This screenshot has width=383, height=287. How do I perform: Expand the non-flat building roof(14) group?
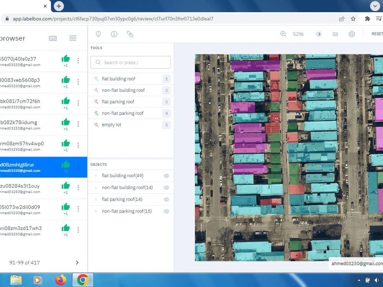tap(97, 188)
